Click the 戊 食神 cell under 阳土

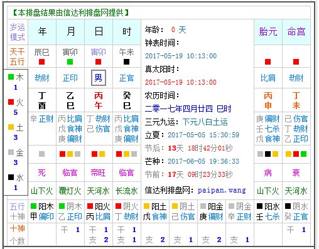pos(155,216)
